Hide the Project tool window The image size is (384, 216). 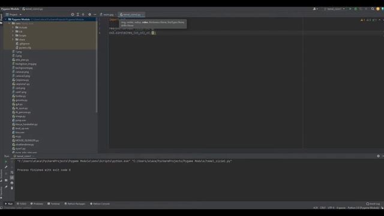point(95,14)
